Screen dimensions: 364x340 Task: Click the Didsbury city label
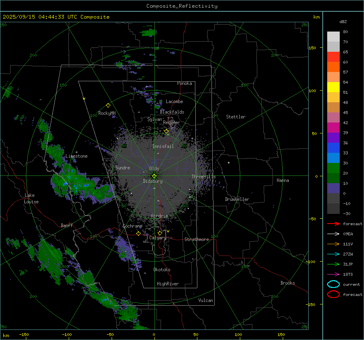coord(152,181)
